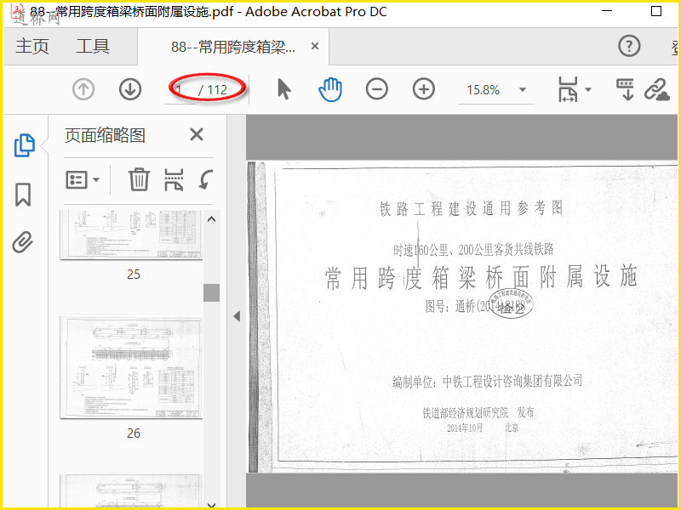The height and width of the screenshot is (510, 681).
Task: Go to next page with down arrow
Action: point(130,89)
